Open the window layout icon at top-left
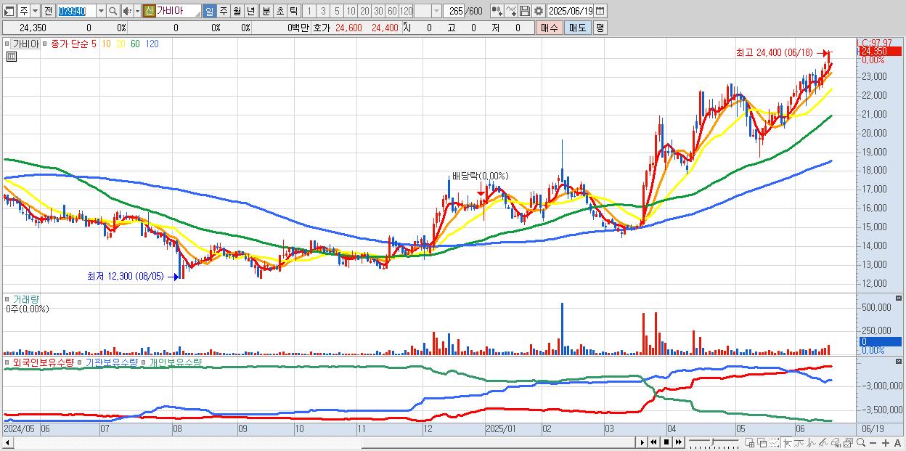This screenshot has width=906, height=451. point(9,11)
